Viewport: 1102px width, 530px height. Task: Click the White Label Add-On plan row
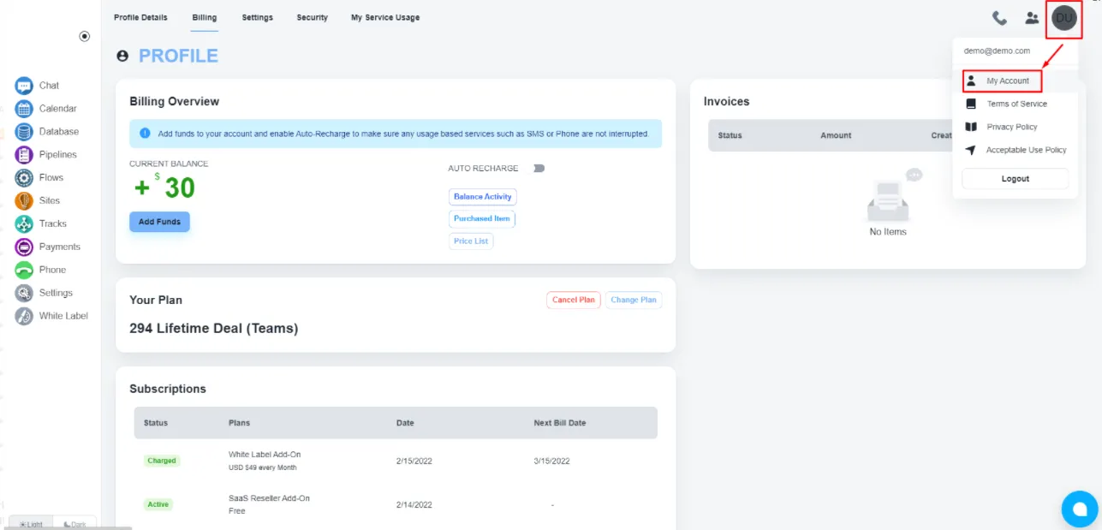click(396, 461)
